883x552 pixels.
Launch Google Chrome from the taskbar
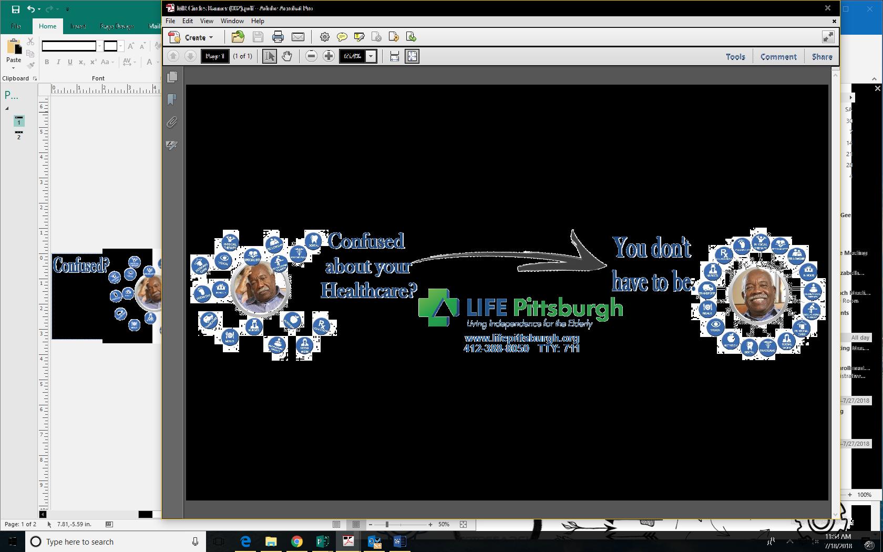297,541
